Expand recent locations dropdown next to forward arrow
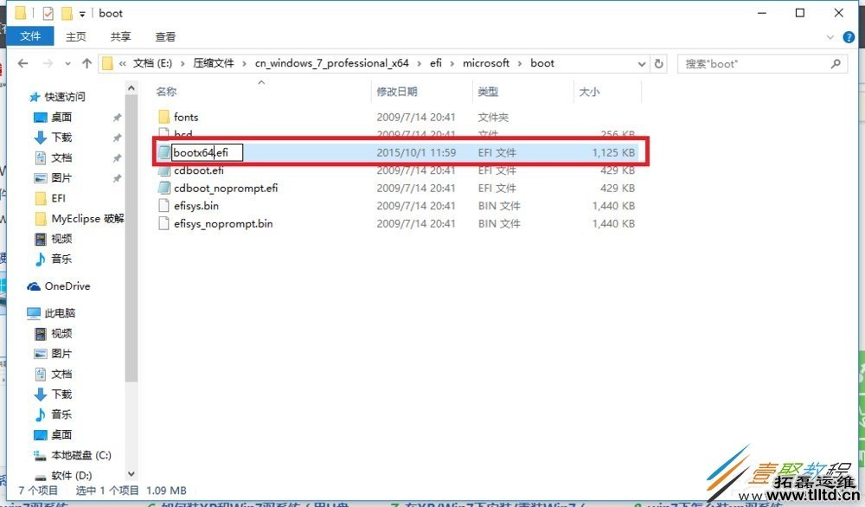The width and height of the screenshot is (865, 507). click(x=67, y=63)
